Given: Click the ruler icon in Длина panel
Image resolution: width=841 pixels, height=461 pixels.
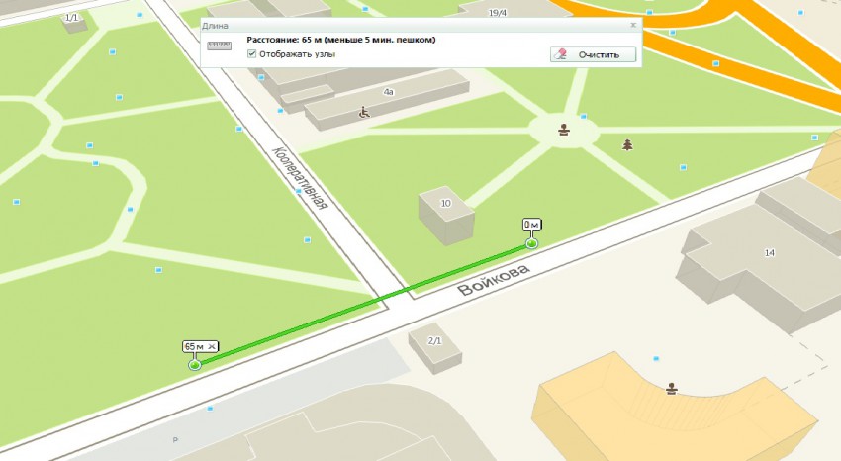Looking at the screenshot, I should tap(219, 45).
